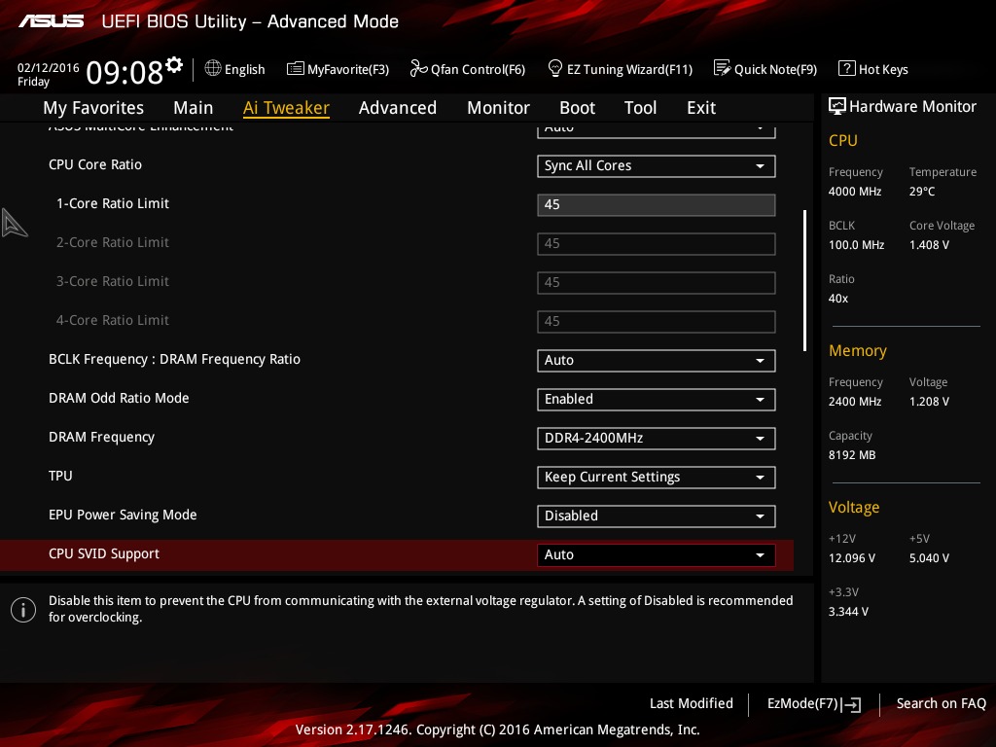The height and width of the screenshot is (747, 996).
Task: Change language from English
Action: pos(235,69)
